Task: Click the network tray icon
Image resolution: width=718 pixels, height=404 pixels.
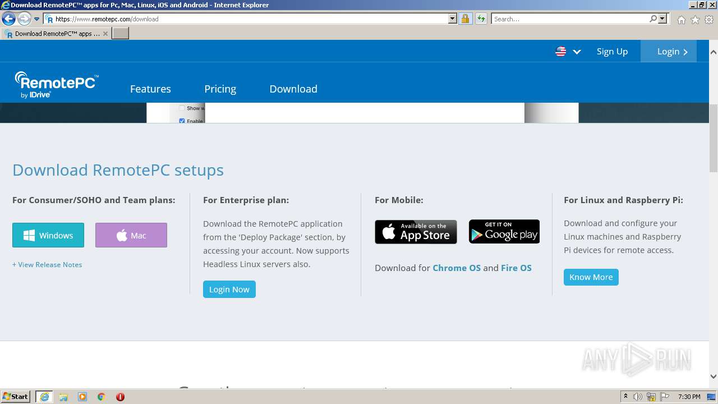Action: click(x=651, y=397)
